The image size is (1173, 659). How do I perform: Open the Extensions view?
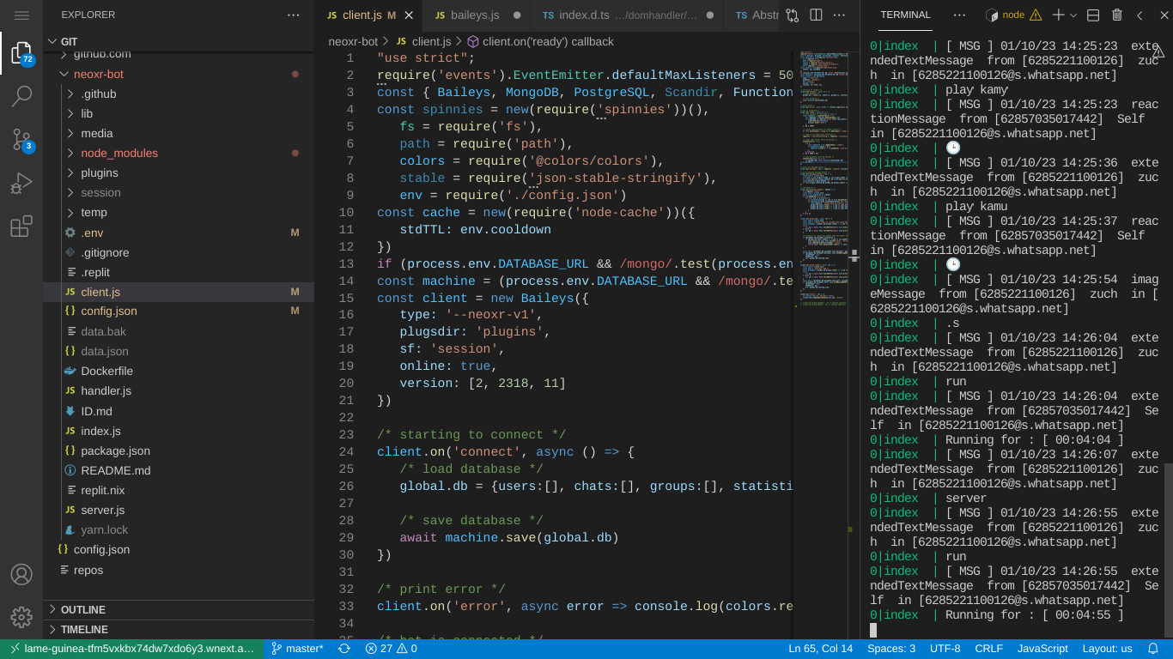coord(21,227)
